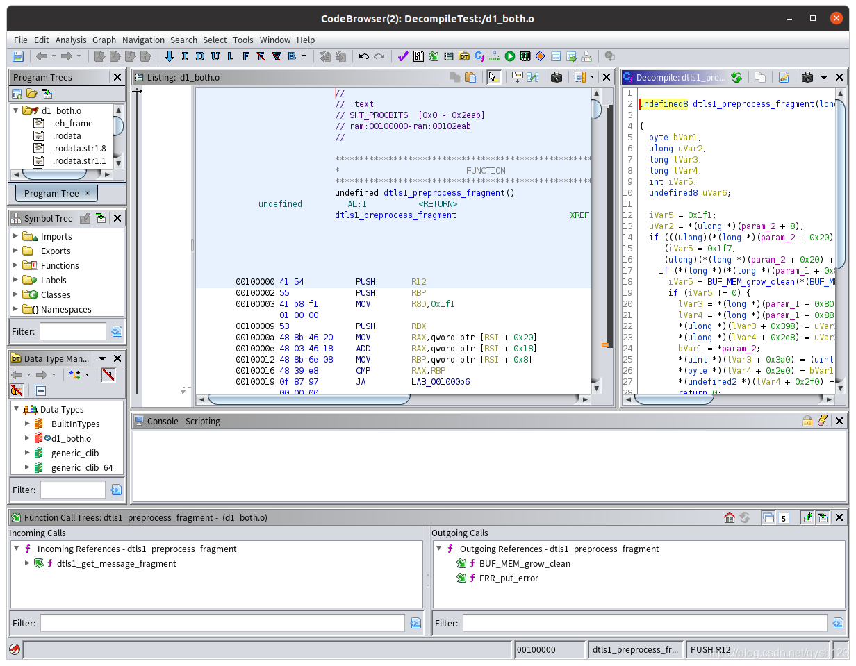This screenshot has width=856, height=666.
Task: Click the green run script toolbar icon
Action: point(510,56)
